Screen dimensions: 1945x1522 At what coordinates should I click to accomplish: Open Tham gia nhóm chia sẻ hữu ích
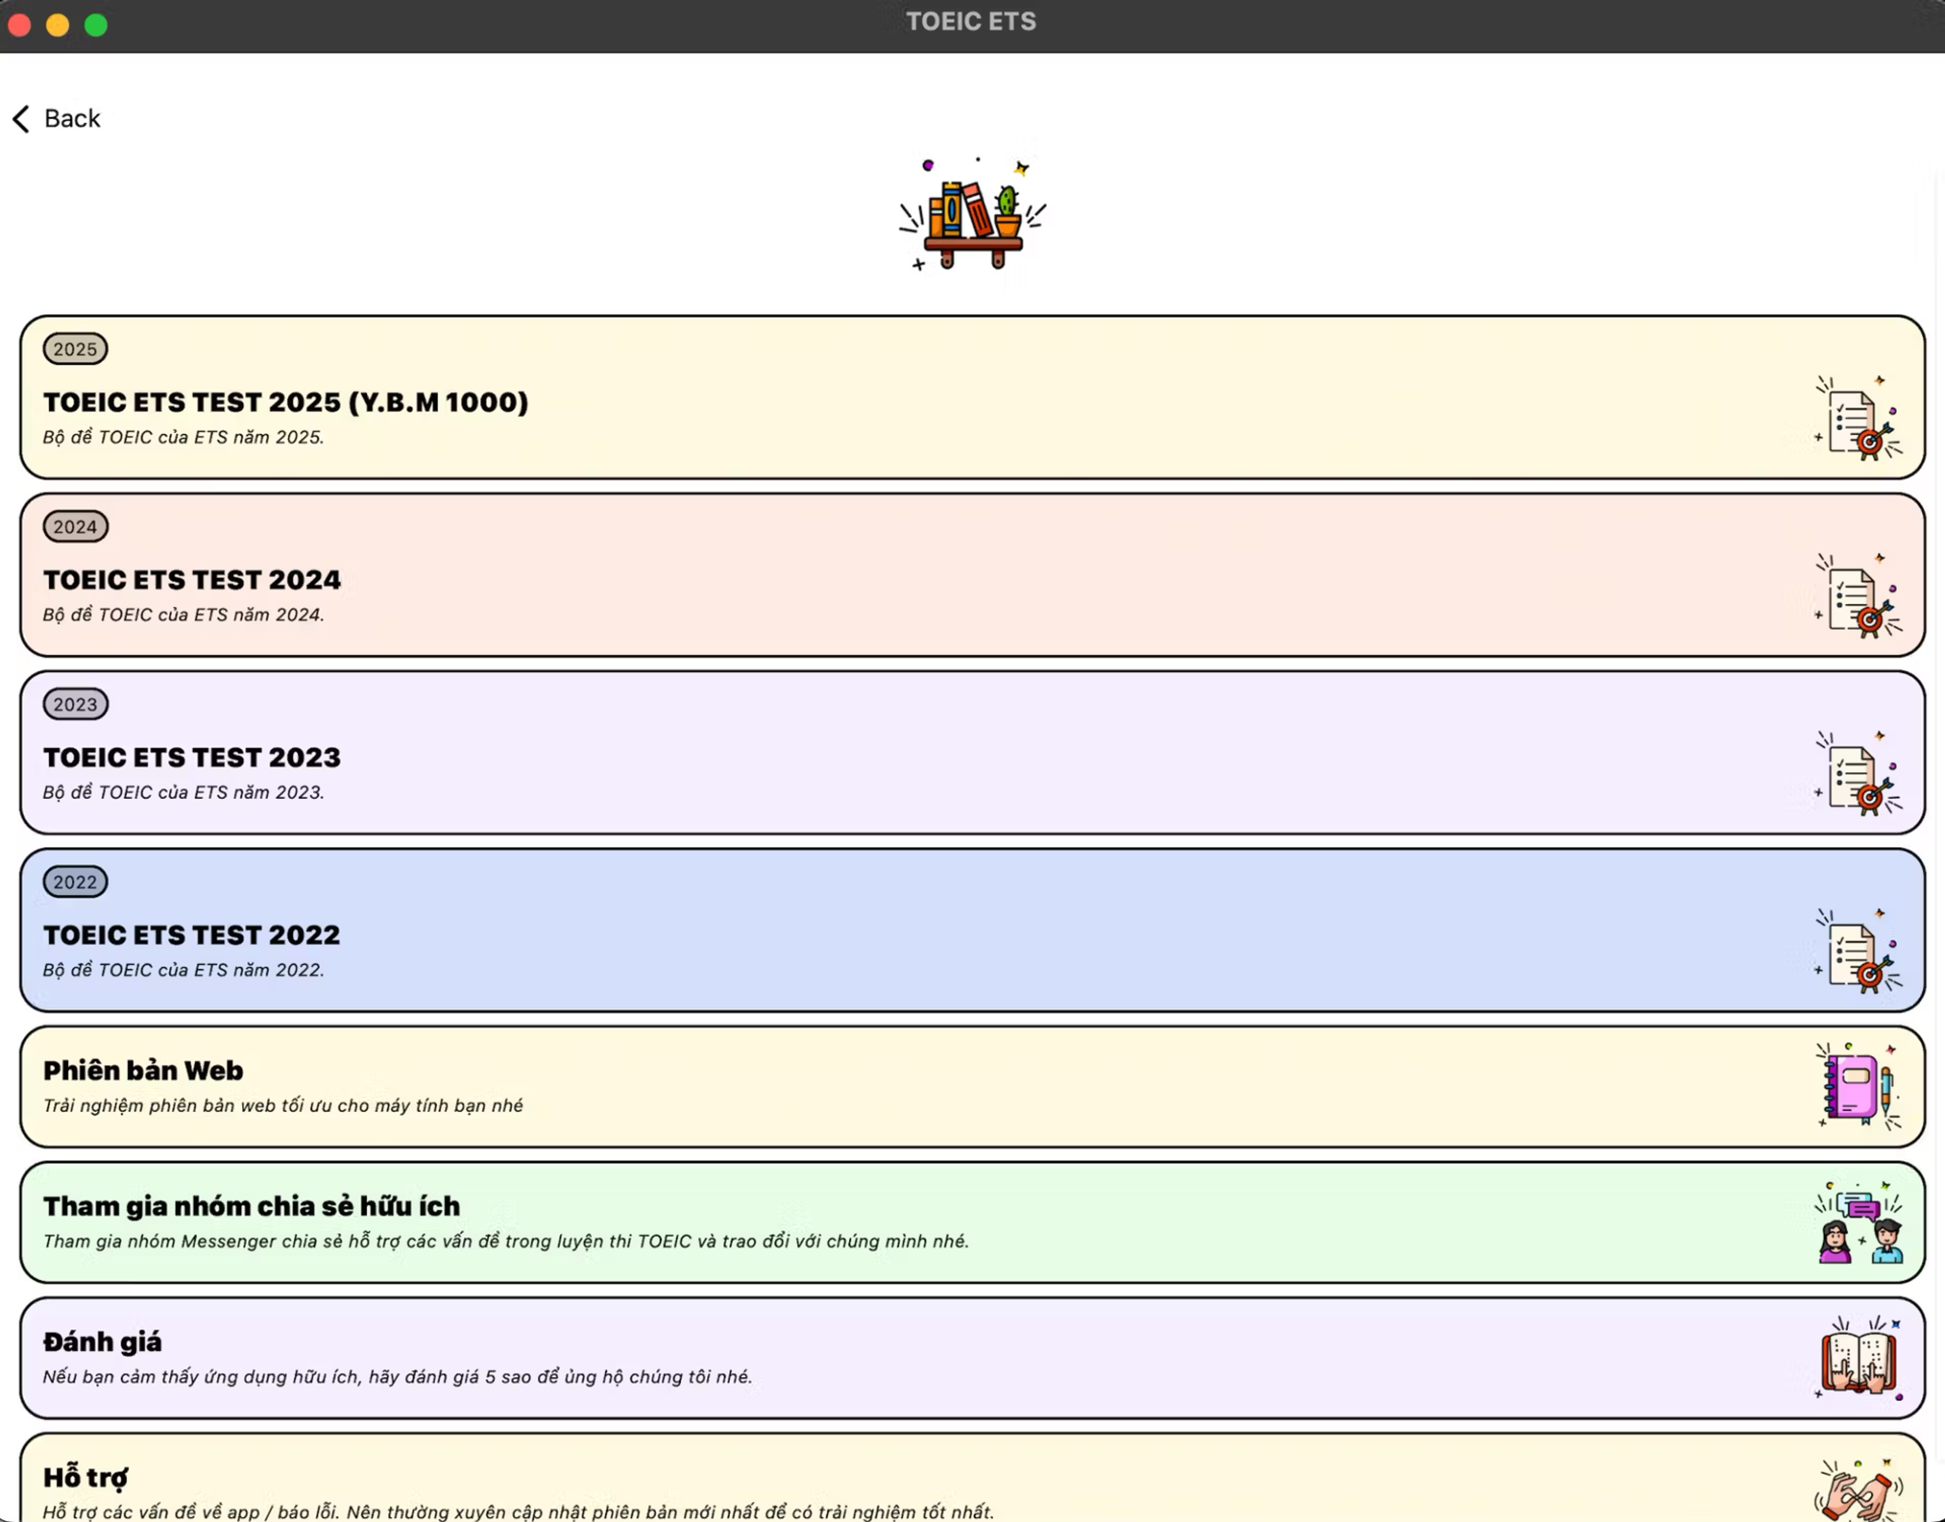click(x=972, y=1223)
